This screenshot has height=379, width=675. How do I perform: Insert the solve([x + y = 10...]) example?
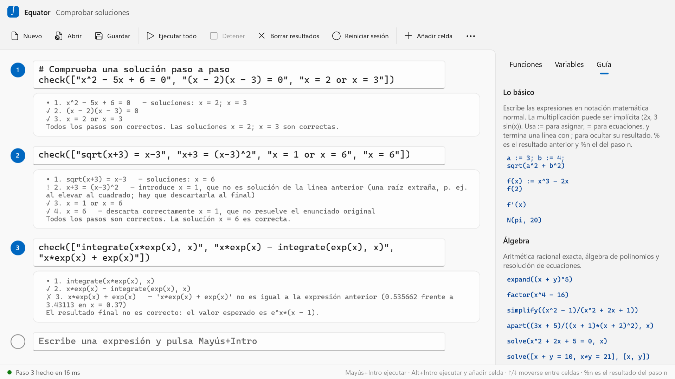coord(578,357)
